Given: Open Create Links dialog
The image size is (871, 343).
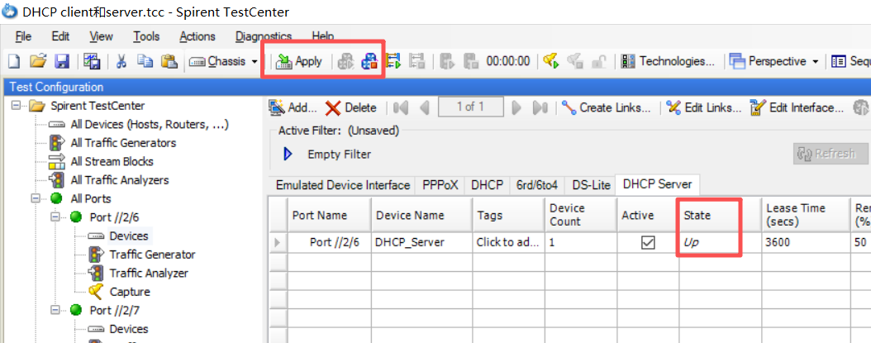Looking at the screenshot, I should click(606, 107).
